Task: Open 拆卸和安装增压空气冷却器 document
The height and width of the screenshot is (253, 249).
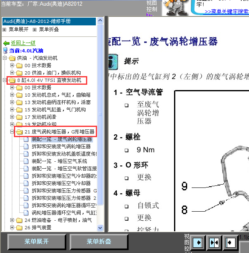Action: point(61,183)
